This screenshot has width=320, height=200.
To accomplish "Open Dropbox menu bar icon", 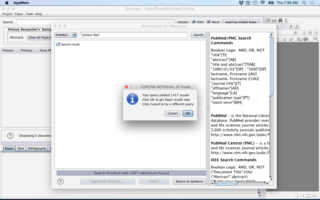I will pyautogui.click(x=241, y=3).
